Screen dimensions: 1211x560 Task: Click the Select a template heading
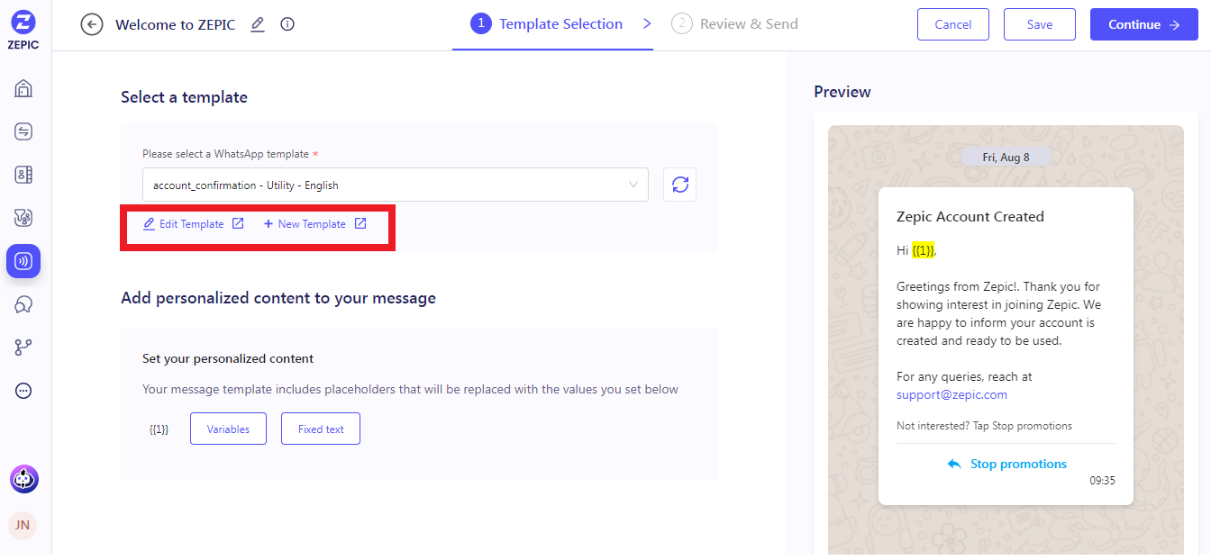coord(184,96)
